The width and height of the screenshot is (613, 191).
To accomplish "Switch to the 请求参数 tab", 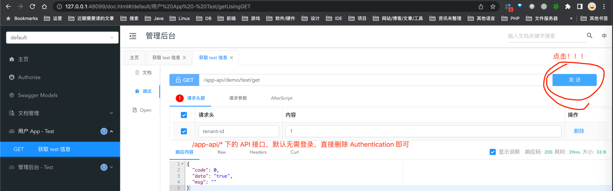I will pyautogui.click(x=238, y=98).
